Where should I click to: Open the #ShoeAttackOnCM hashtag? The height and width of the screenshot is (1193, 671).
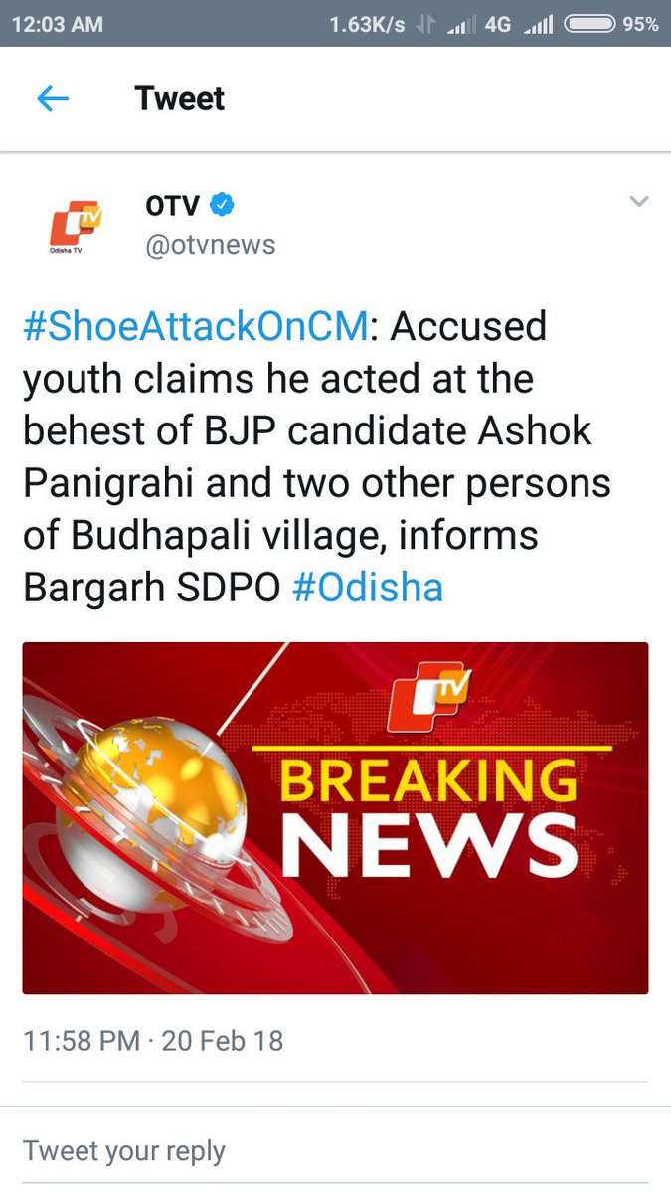point(196,326)
